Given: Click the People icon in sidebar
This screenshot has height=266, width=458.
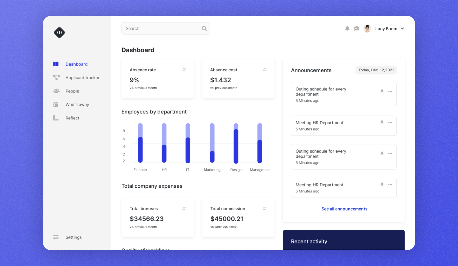Looking at the screenshot, I should point(56,91).
